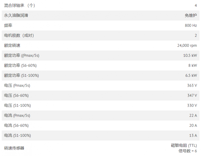Select the 频率 row label
Viewport: 203px width, 156px height.
[8, 25]
